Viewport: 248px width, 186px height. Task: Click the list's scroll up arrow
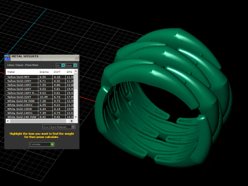(76, 71)
